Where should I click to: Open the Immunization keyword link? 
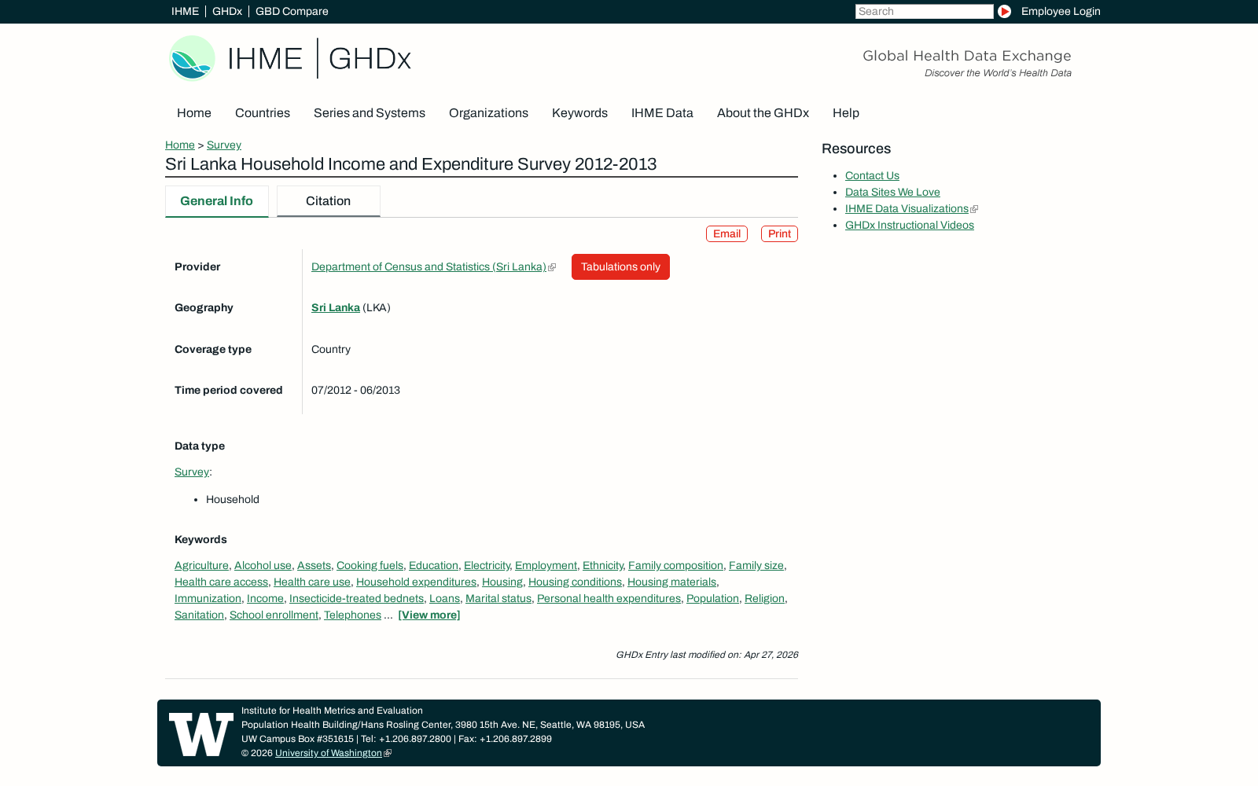point(208,599)
